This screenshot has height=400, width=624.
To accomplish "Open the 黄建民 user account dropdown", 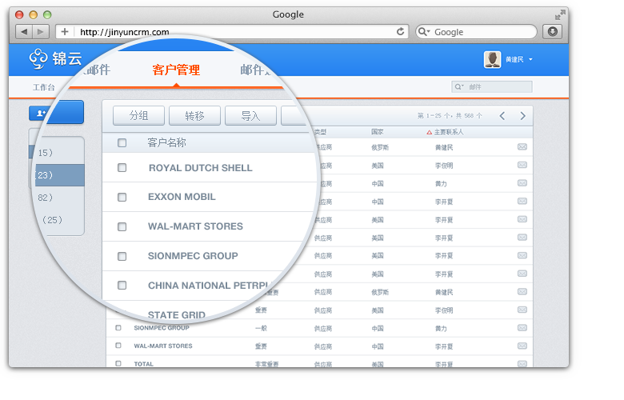I will 509,59.
